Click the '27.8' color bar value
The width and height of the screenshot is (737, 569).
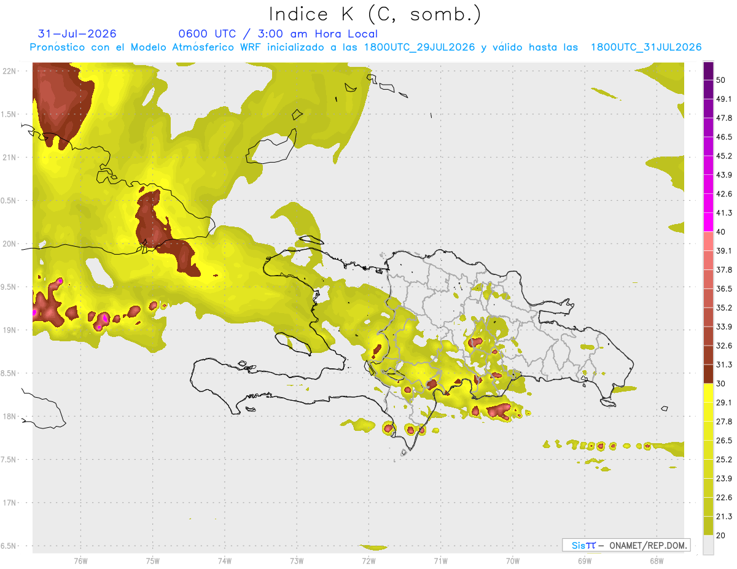click(x=724, y=422)
